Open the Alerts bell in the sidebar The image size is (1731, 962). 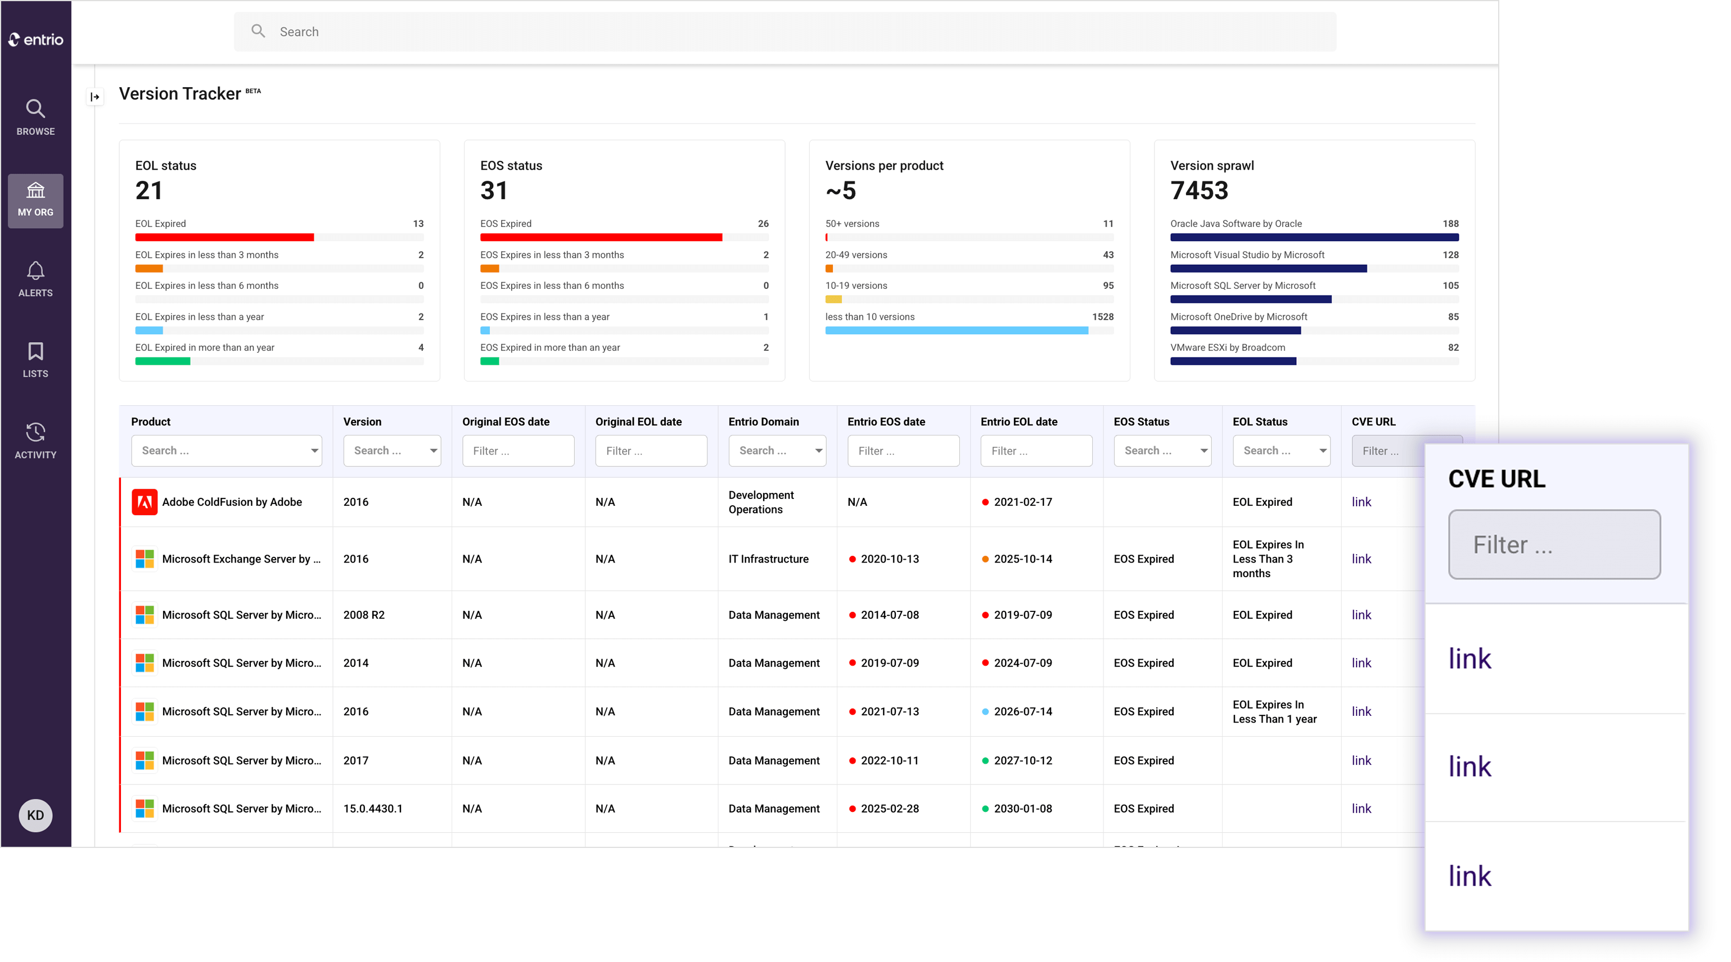35,279
